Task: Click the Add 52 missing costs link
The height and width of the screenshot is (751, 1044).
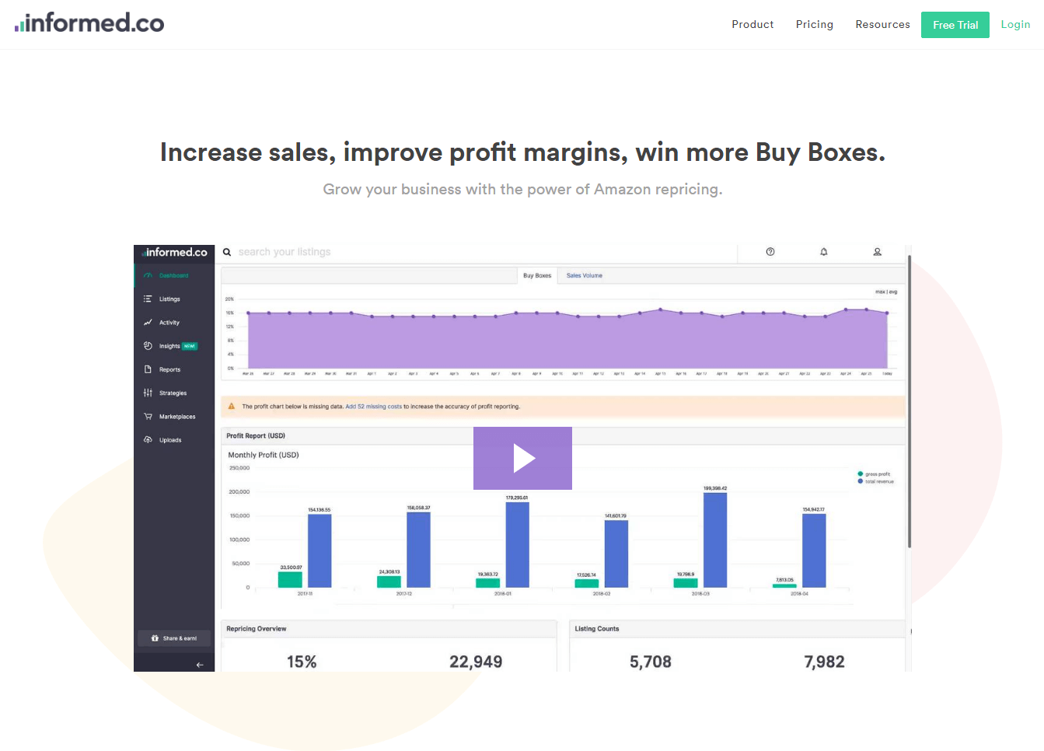Action: [x=374, y=407]
